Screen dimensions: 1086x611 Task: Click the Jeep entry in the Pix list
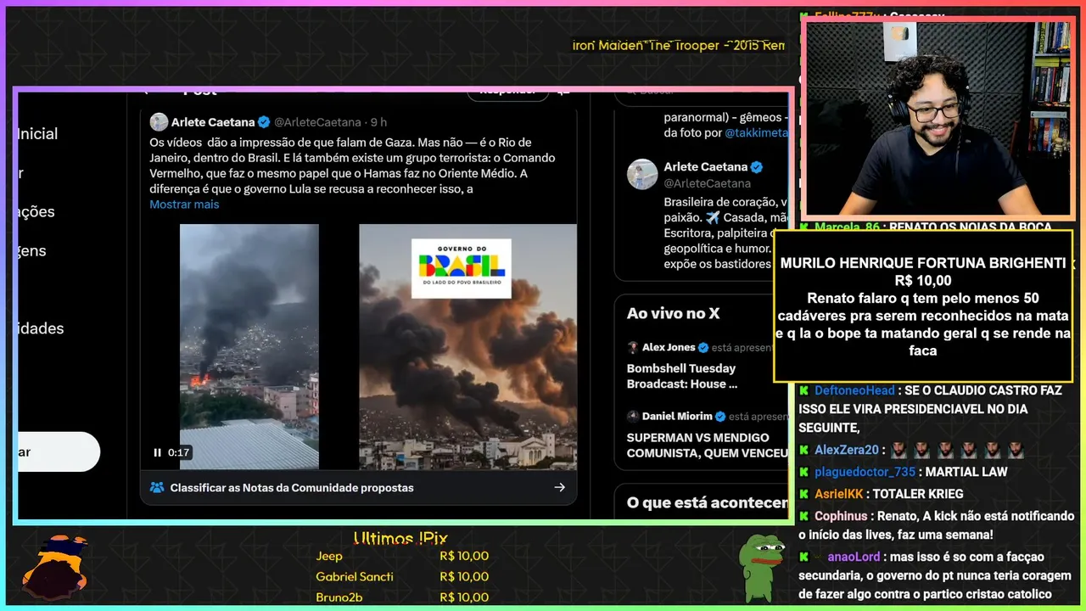[x=329, y=556]
